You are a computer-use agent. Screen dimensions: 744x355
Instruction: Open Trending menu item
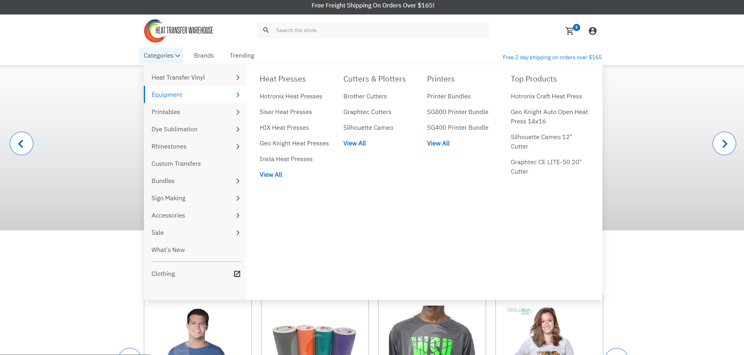coord(242,56)
